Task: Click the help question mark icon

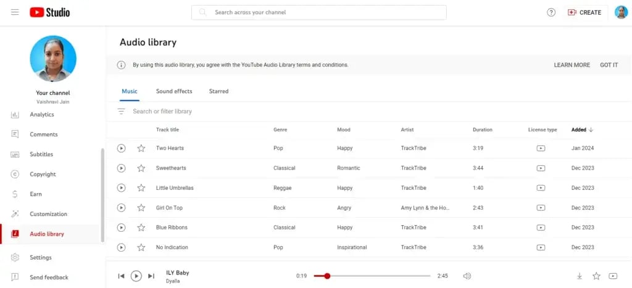Action: [551, 12]
